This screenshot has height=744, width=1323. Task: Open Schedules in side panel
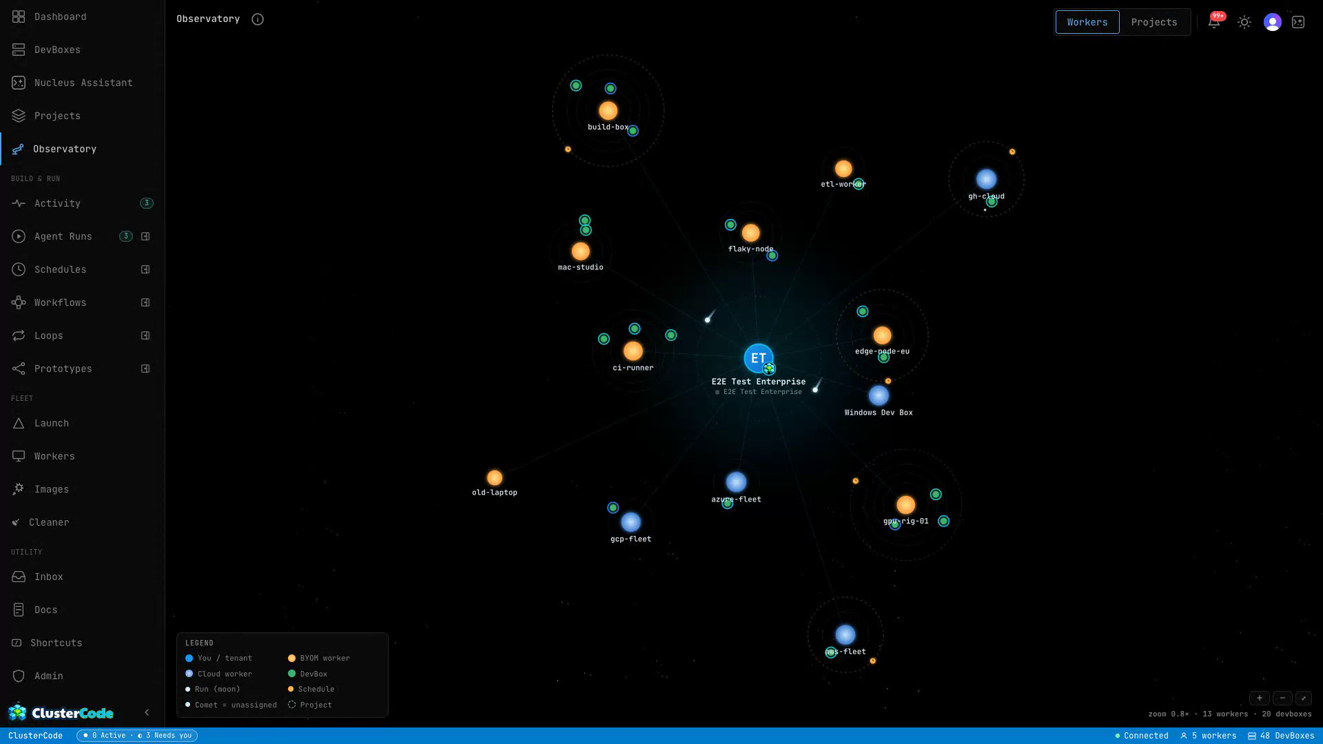point(145,269)
